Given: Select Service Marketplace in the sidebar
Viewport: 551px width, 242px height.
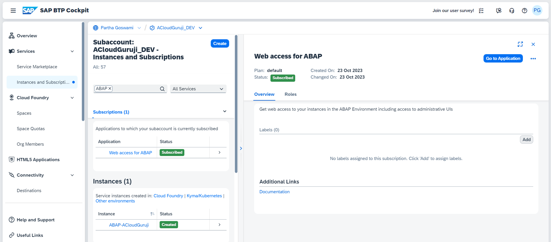Looking at the screenshot, I should [37, 67].
